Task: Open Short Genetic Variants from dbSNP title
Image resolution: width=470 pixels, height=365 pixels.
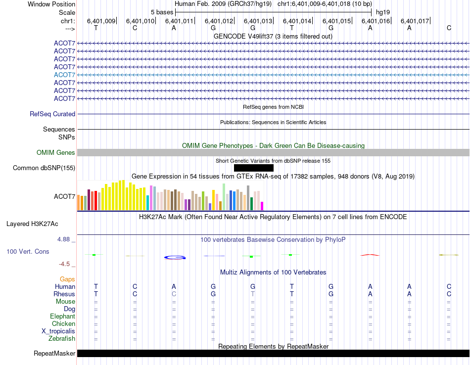Action: [x=273, y=161]
